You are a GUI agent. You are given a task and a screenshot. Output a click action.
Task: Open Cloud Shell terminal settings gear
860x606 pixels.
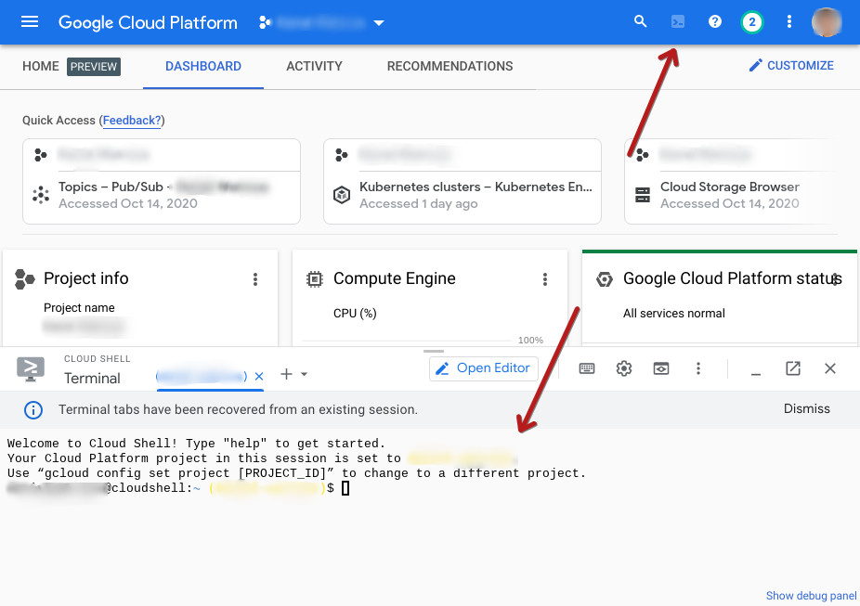click(624, 368)
